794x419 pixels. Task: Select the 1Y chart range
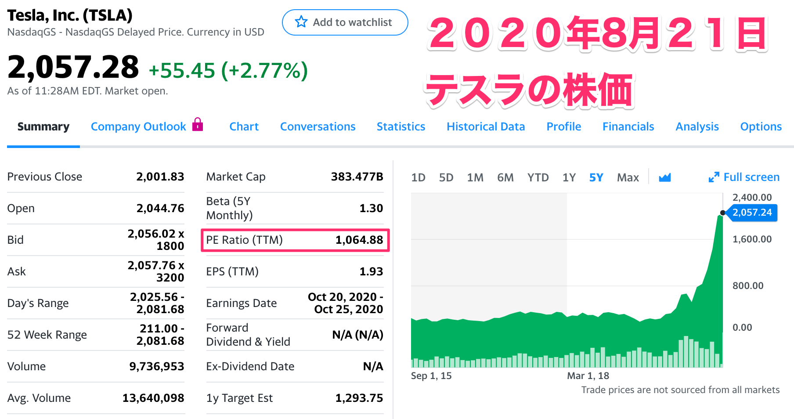click(x=569, y=177)
